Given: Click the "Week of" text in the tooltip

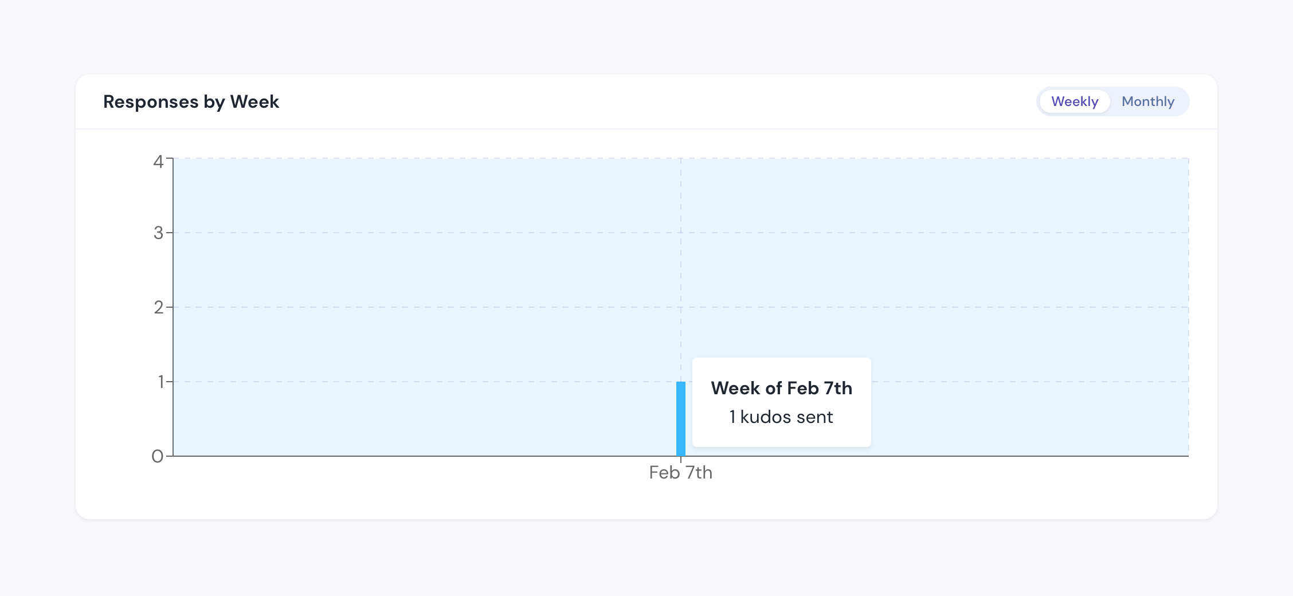Looking at the screenshot, I should [x=746, y=388].
